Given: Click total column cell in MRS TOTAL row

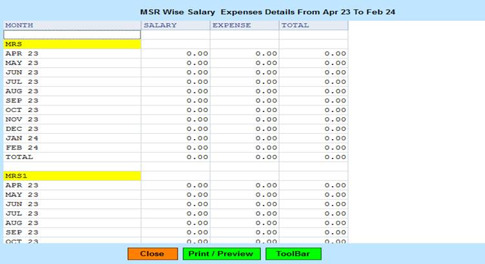Looking at the screenshot, I should [x=313, y=157].
